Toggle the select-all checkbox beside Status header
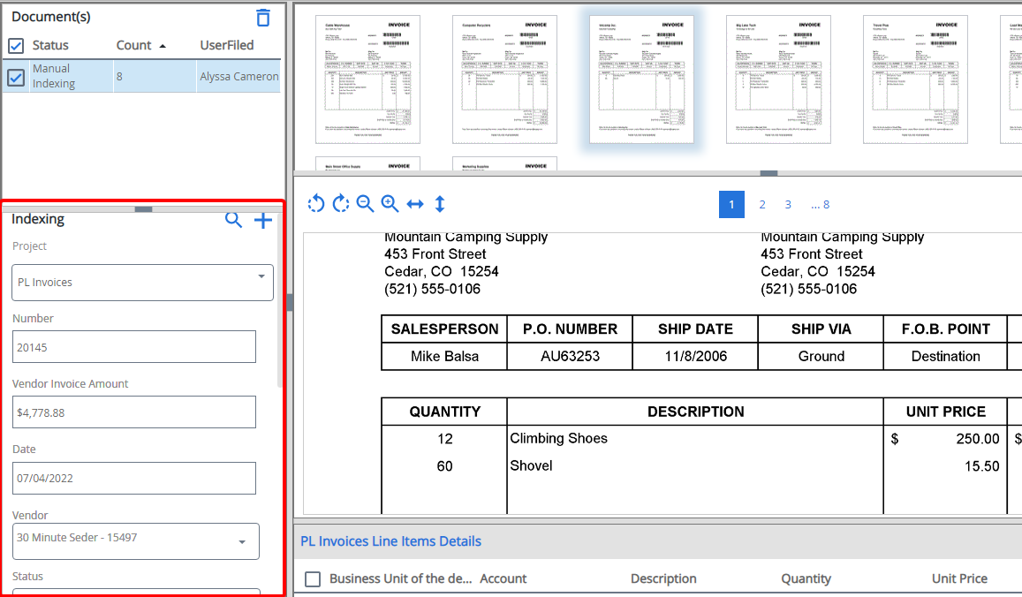 click(16, 45)
